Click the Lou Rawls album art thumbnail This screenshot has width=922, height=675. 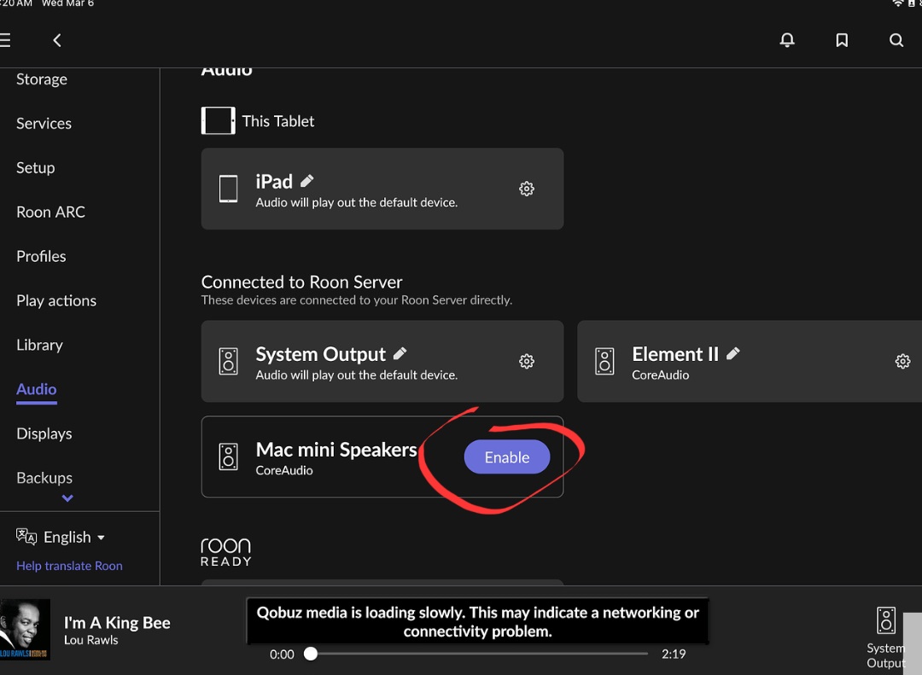[x=25, y=629]
